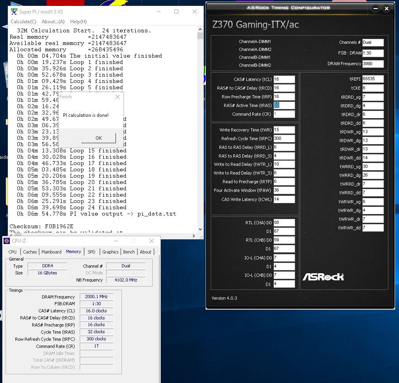Close the Super PI window

click(195, 11)
